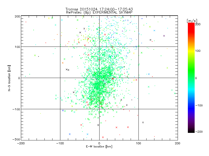Click the yellow 100 m/s band of colorbar
Image resolution: width=209 pixels, height=156 pixels.
point(191,51)
